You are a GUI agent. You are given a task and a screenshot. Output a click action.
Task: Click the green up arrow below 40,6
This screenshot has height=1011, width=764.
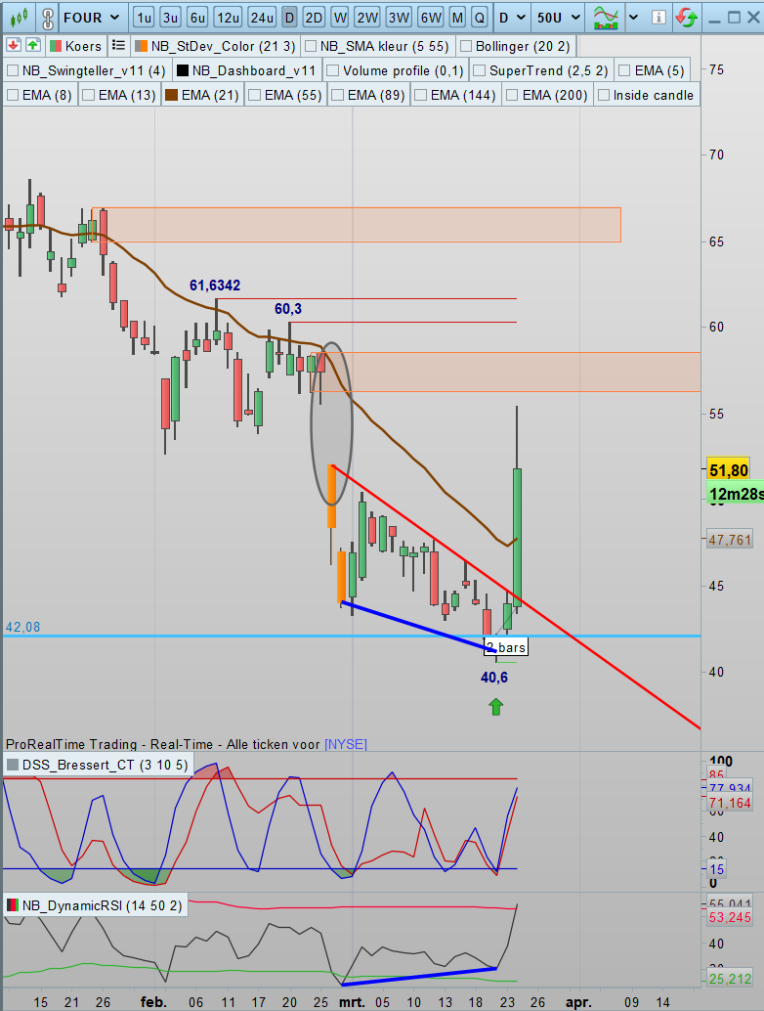495,707
